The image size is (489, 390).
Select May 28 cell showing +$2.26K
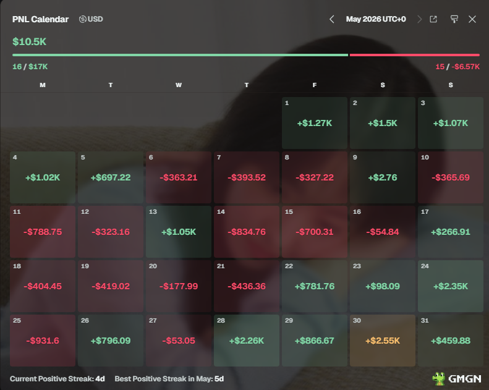click(247, 341)
